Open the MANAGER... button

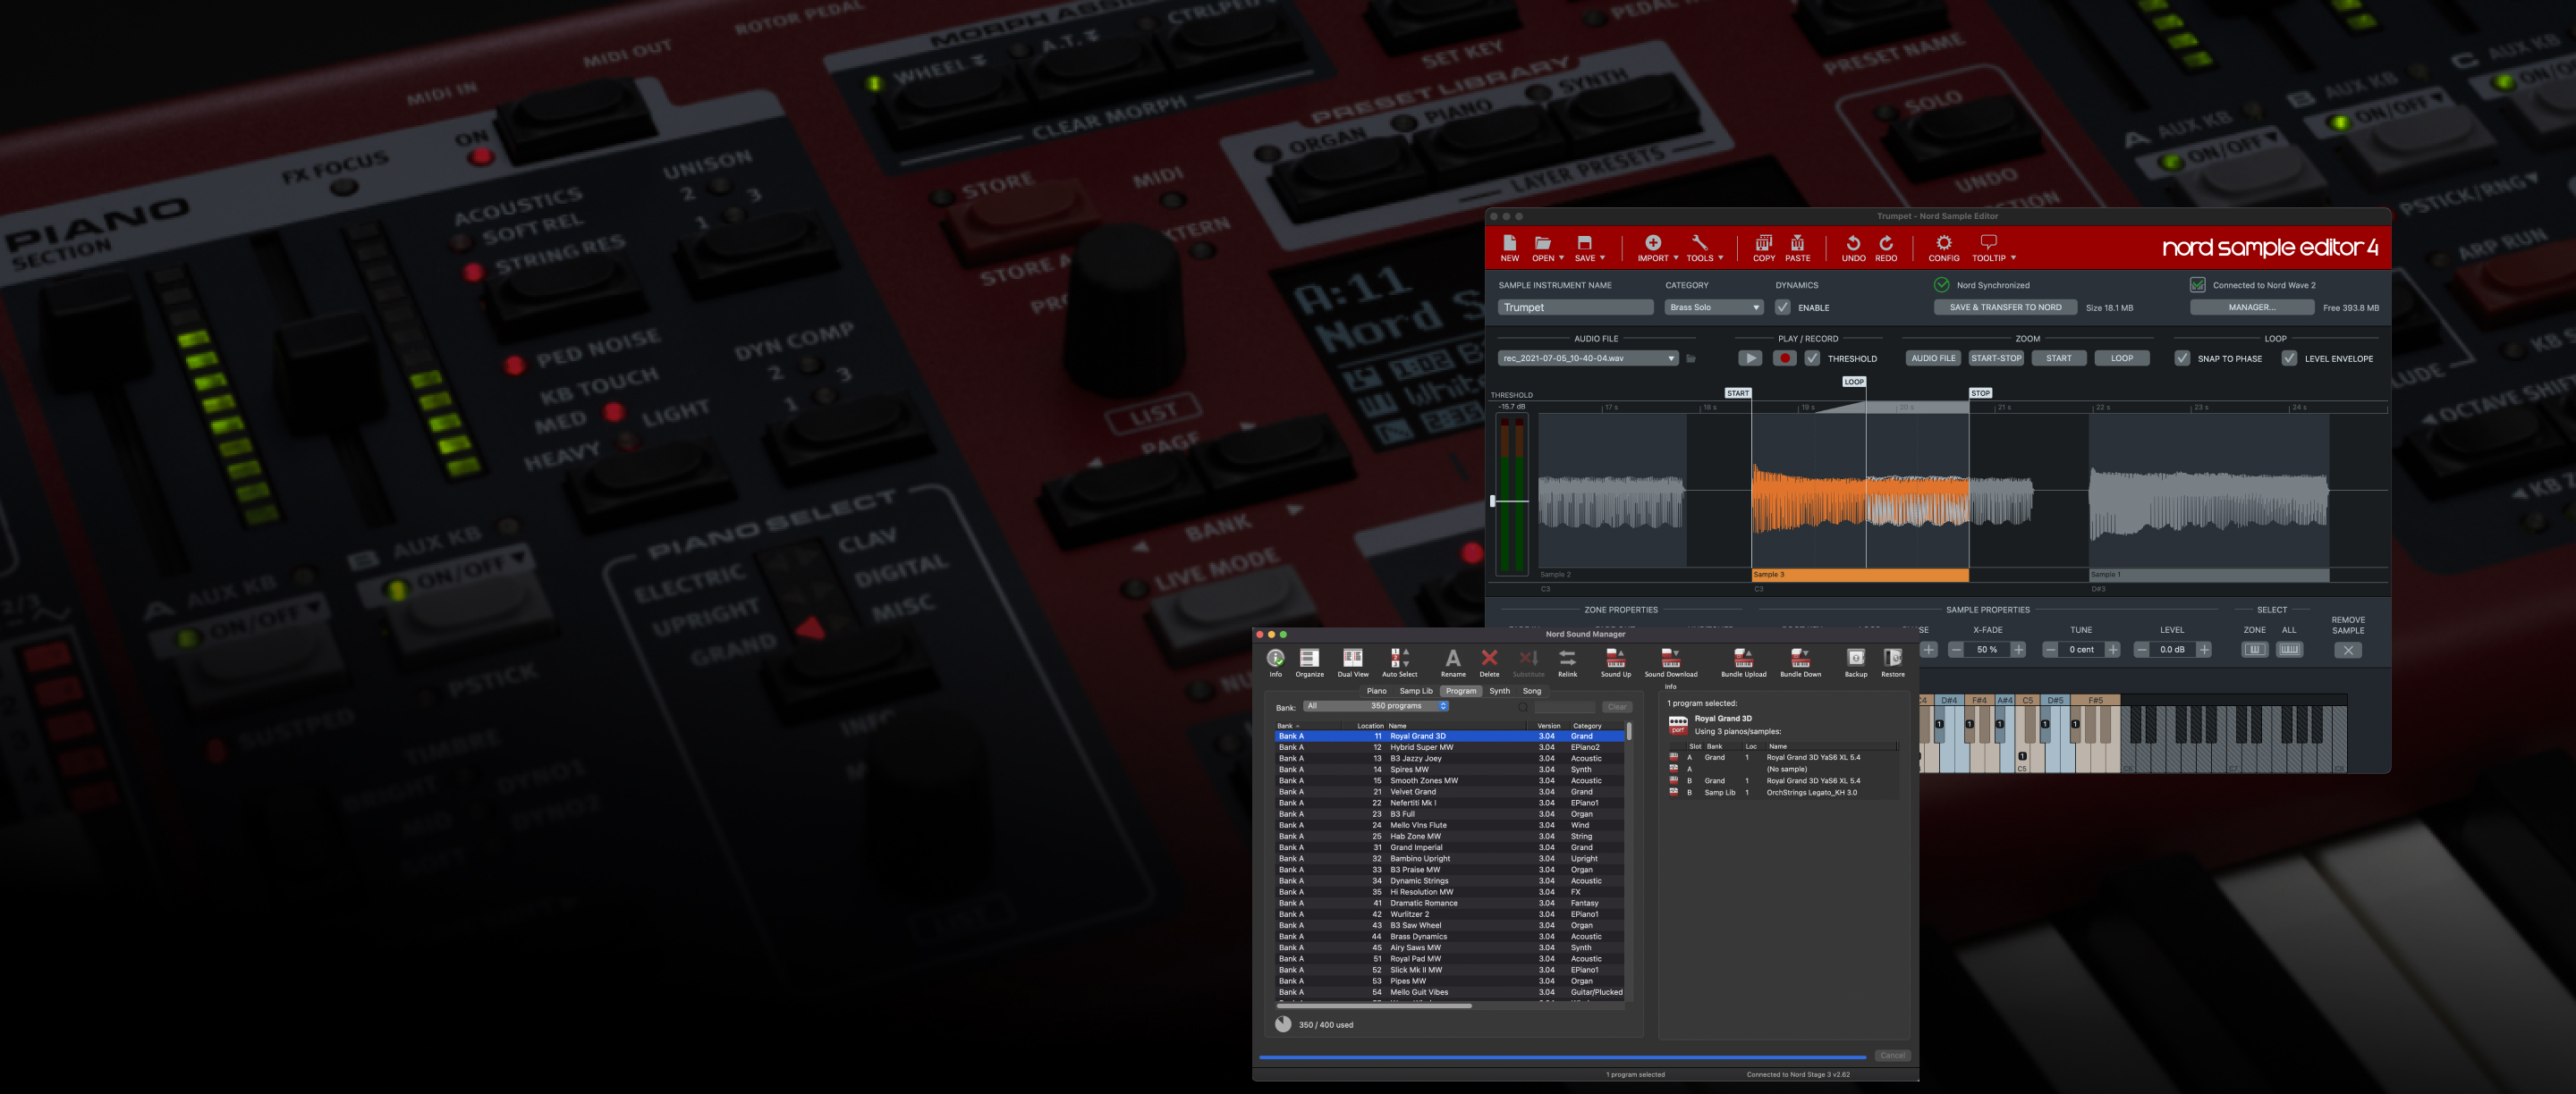click(x=2251, y=307)
